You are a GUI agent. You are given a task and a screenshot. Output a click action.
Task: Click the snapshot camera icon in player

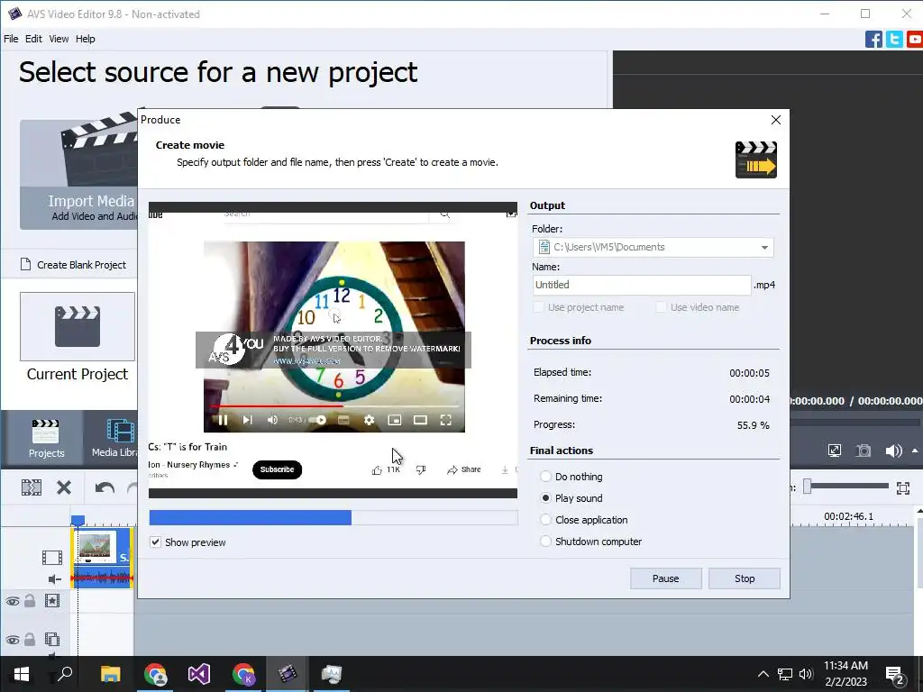pos(864,451)
